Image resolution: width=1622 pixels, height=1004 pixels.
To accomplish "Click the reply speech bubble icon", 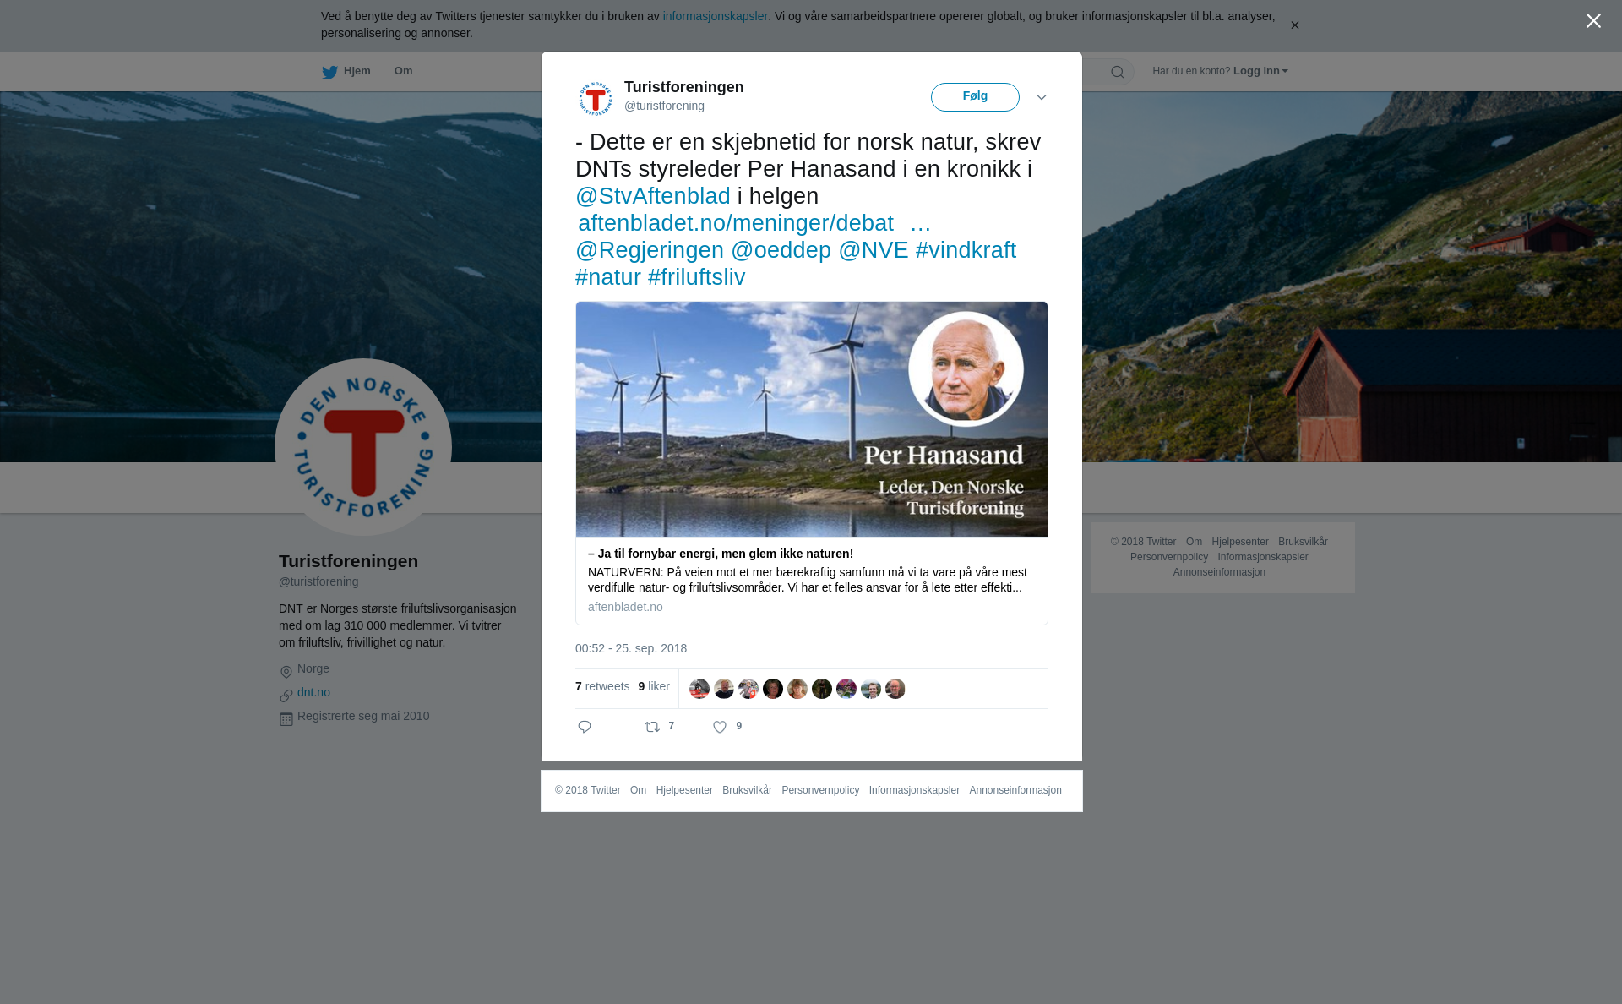I will 585,727.
